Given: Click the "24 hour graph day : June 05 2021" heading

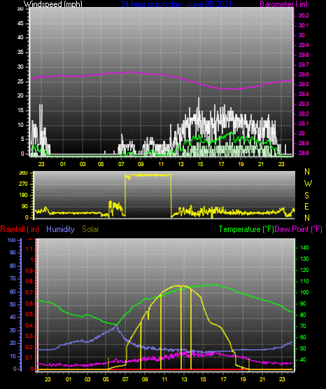Looking at the screenshot, I should (176, 4).
